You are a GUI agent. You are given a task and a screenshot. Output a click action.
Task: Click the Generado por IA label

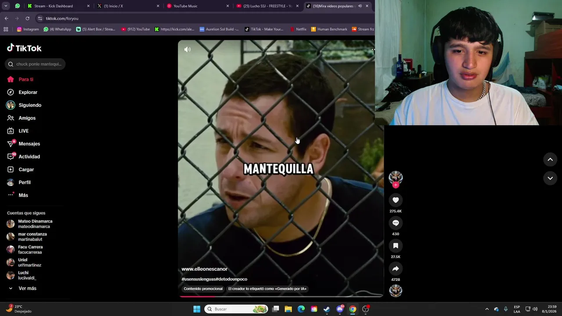(267, 289)
